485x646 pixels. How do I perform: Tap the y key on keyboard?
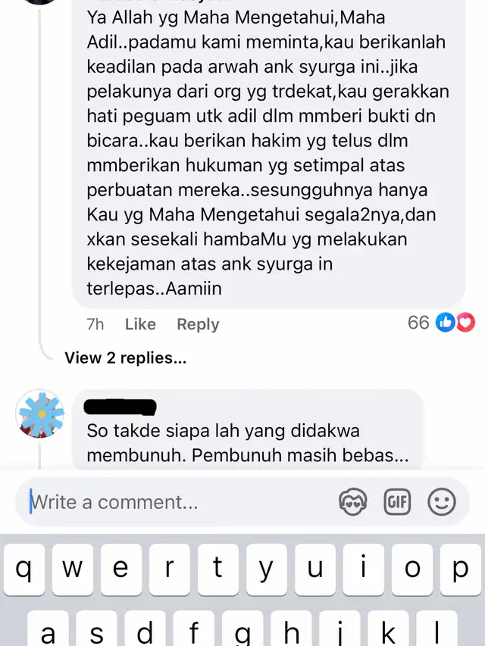pyautogui.click(x=267, y=570)
